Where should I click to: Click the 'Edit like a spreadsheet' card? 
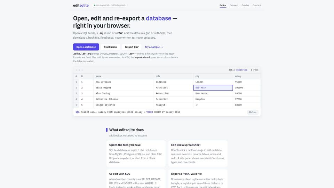click(198, 154)
